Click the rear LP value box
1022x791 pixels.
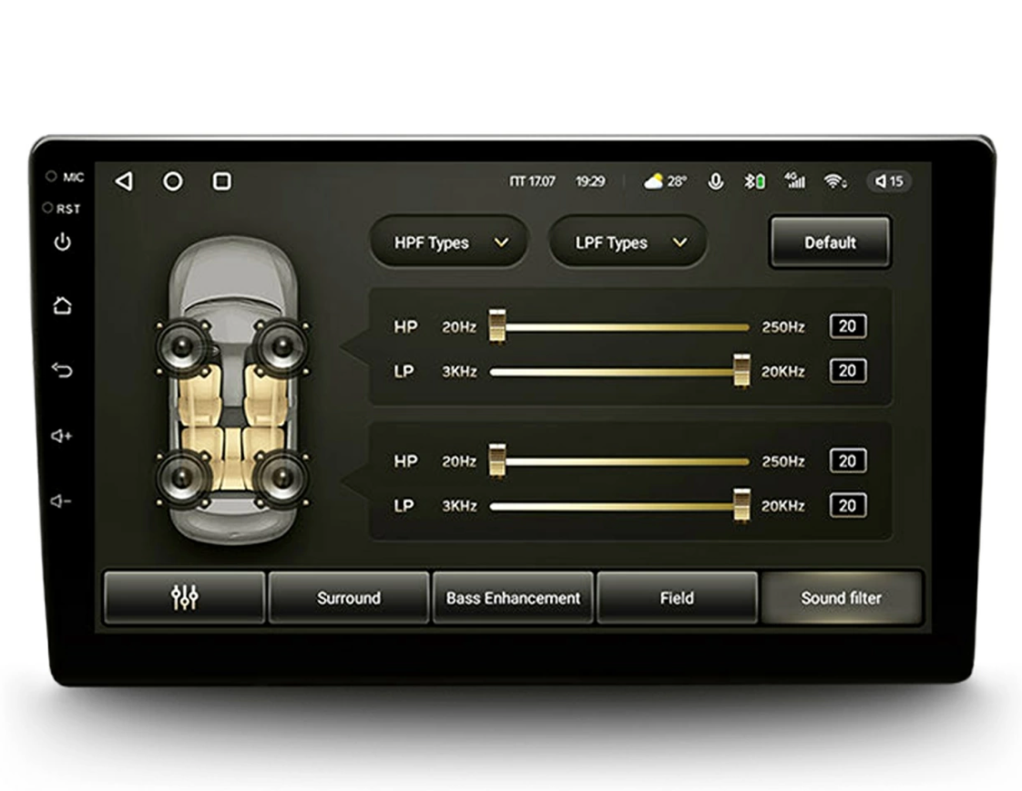click(847, 506)
